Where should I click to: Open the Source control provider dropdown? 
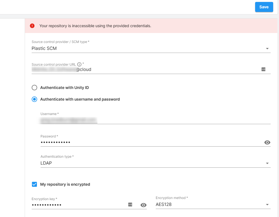tap(267, 48)
